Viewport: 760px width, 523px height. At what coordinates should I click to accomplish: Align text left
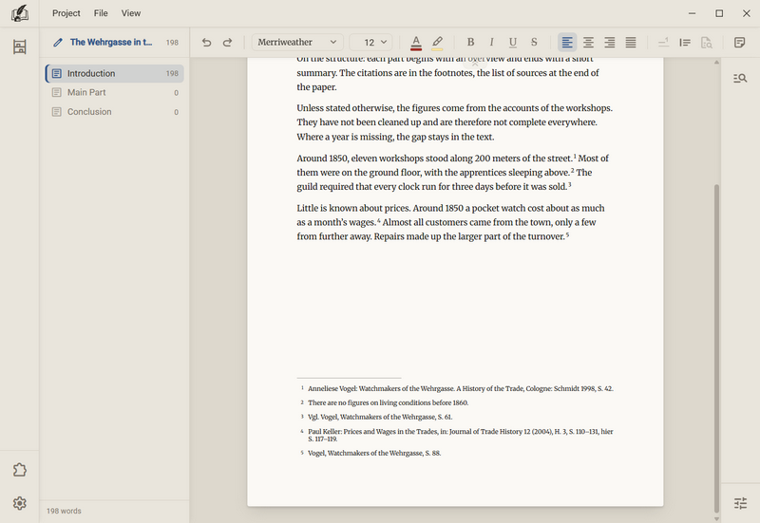[x=567, y=42]
